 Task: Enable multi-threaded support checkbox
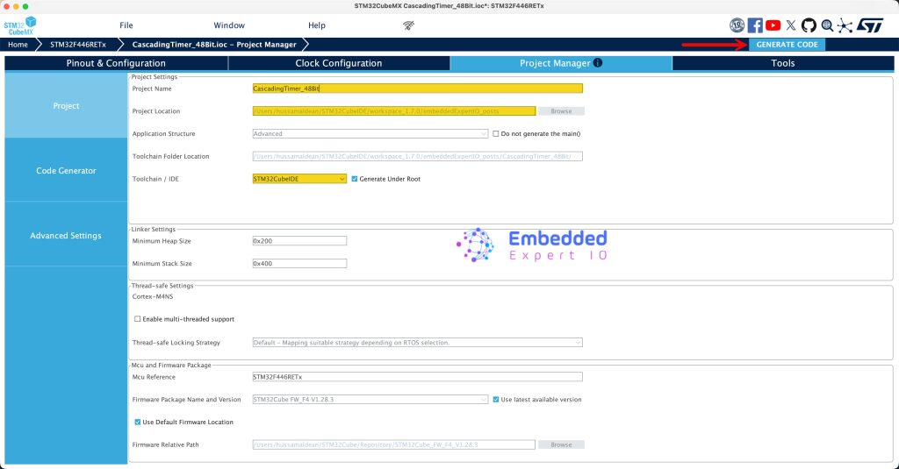(x=137, y=319)
